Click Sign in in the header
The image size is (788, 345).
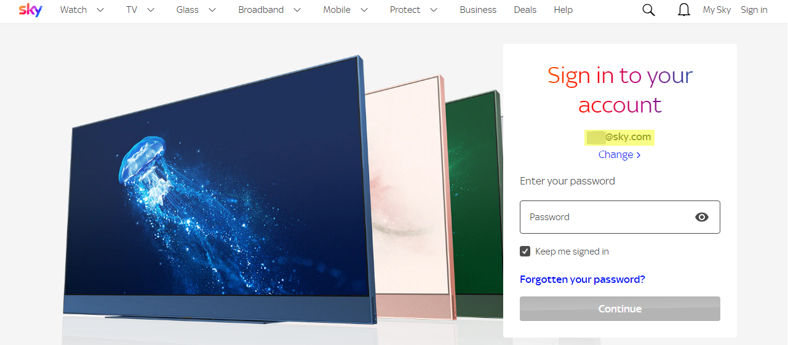click(x=754, y=10)
